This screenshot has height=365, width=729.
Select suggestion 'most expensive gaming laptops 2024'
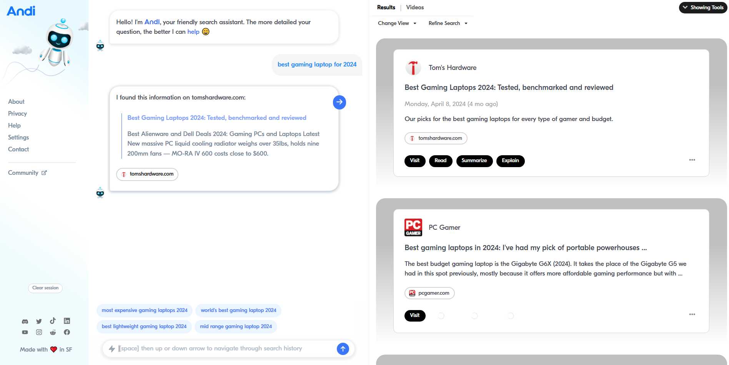pyautogui.click(x=145, y=310)
